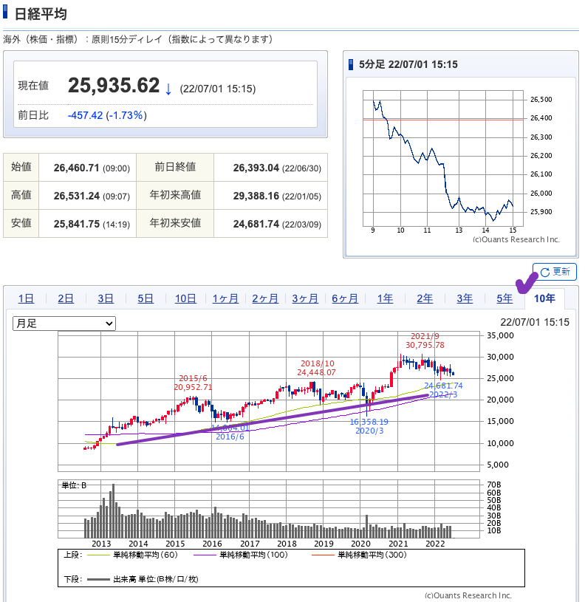
Task: Switch to the 1日 chart tab
Action: [26, 298]
